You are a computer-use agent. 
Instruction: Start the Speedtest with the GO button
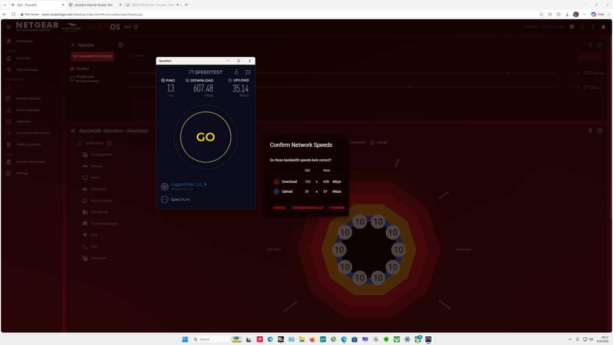[205, 137]
